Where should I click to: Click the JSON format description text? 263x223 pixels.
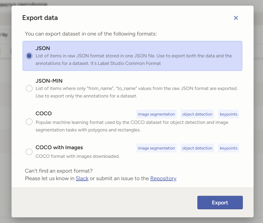point(134,60)
